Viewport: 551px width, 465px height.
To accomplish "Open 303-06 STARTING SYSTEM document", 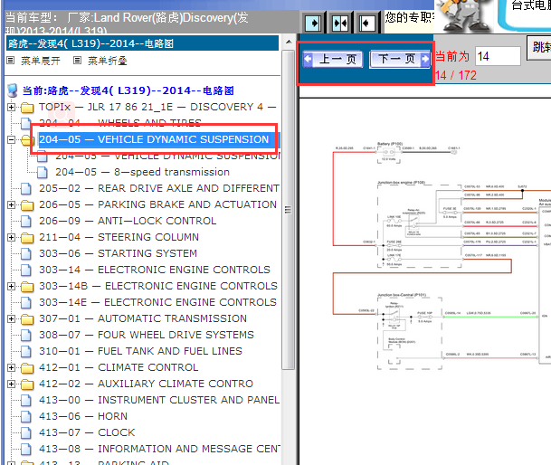I will coord(118,253).
